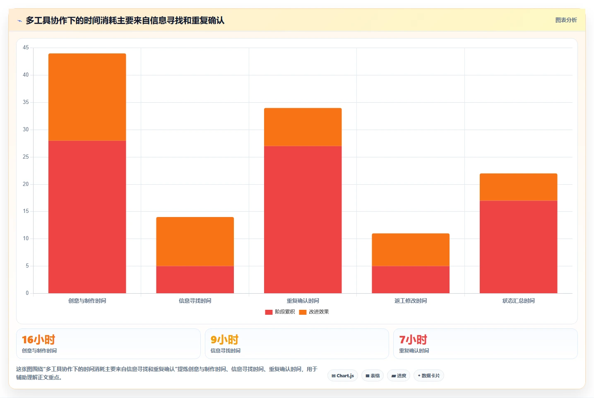Click the 改进效果 legend label
The image size is (594, 398).
pos(319,312)
